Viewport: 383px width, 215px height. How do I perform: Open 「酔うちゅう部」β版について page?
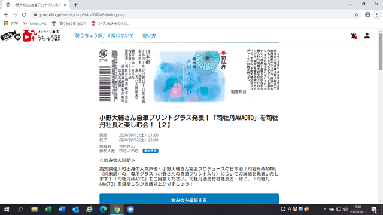pos(103,36)
